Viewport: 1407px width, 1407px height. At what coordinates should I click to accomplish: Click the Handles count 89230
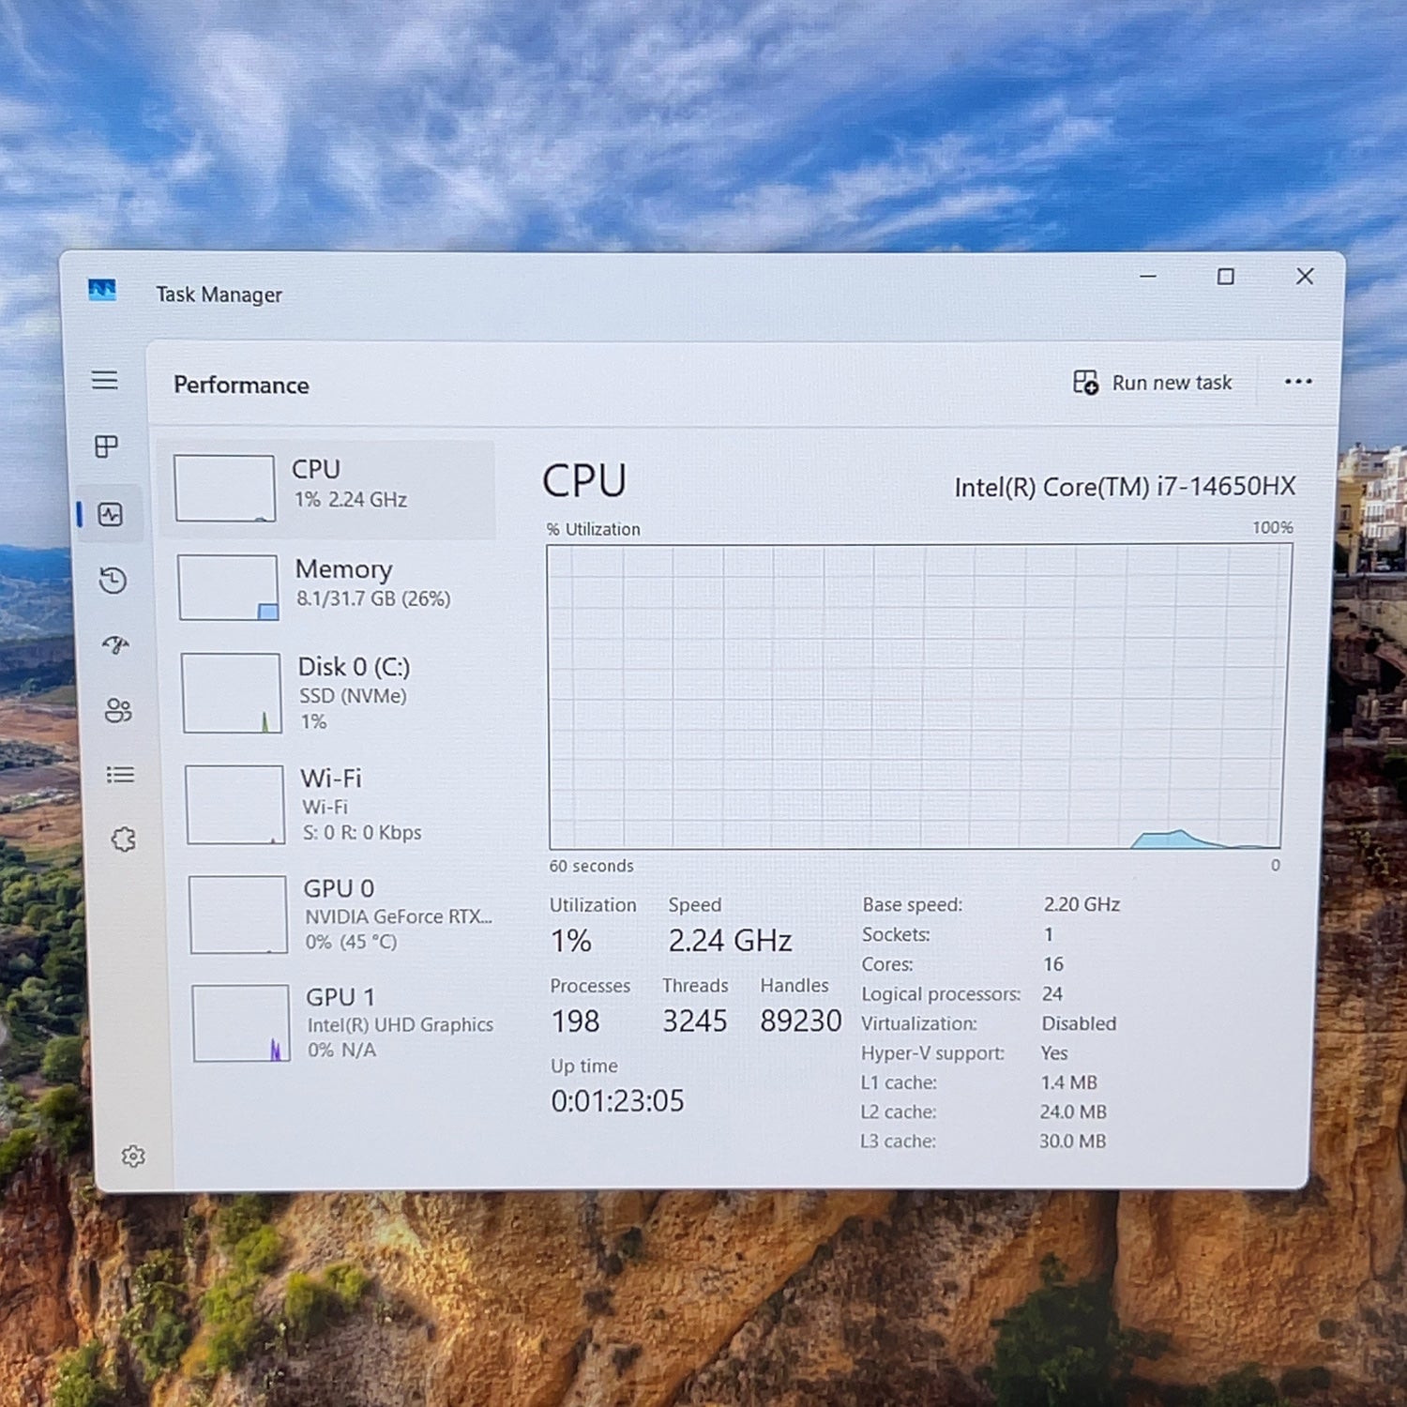(x=800, y=1021)
